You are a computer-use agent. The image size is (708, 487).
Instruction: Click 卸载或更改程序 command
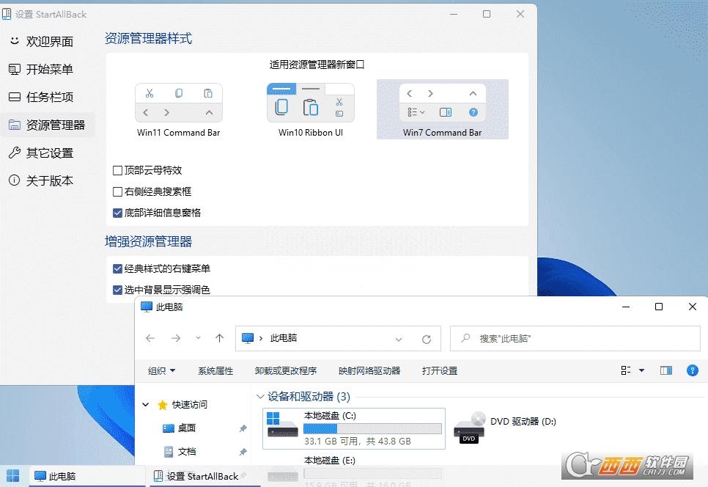(x=286, y=371)
